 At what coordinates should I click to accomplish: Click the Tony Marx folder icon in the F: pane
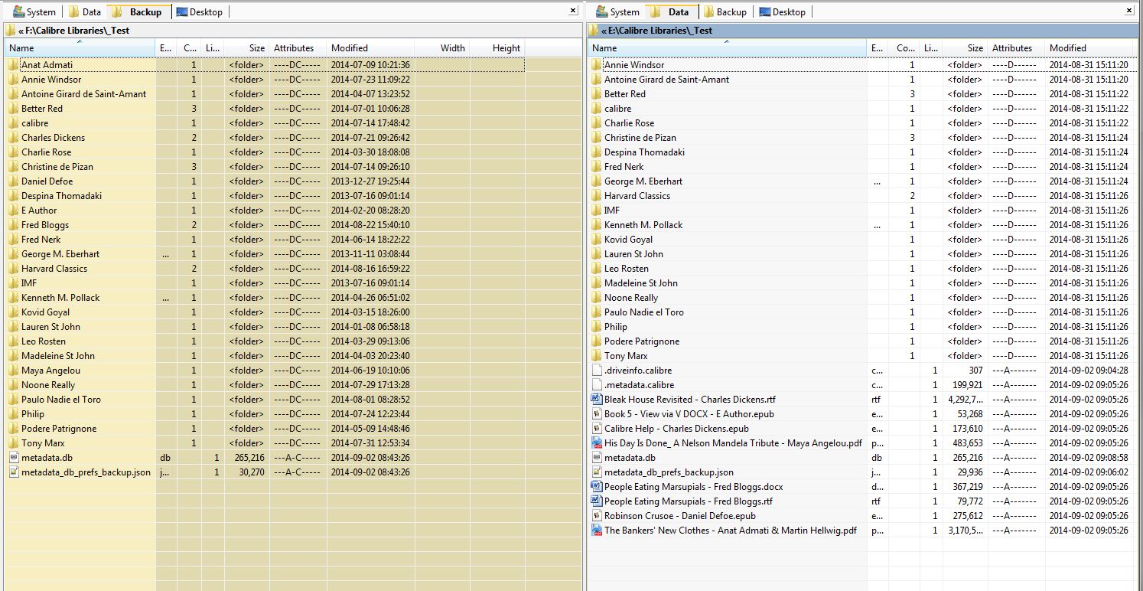tap(13, 443)
